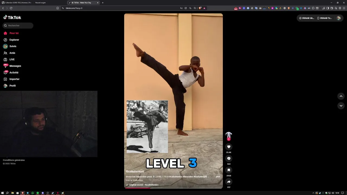Share the video with the arrow icon
Viewport: 347px width, 195px height.
[x=229, y=182]
